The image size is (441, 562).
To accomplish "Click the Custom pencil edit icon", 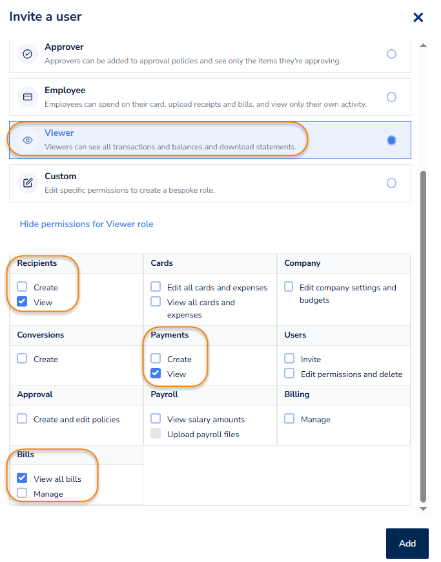I will [28, 183].
